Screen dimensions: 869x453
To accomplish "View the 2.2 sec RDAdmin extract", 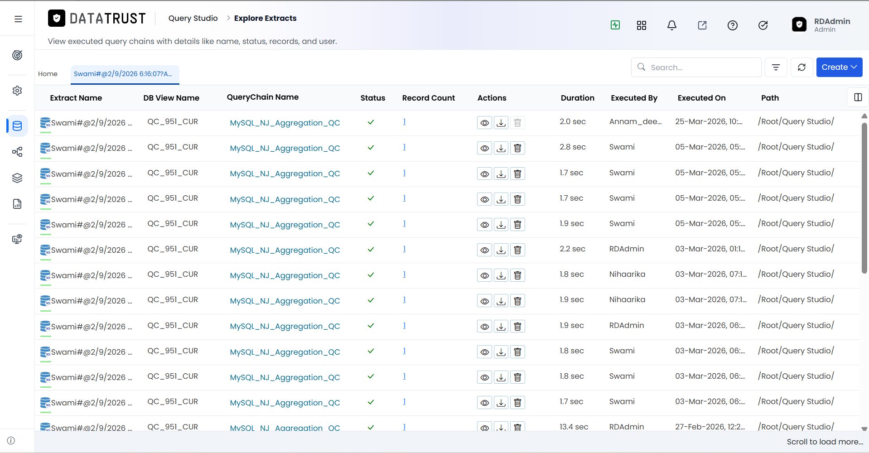I will [x=484, y=250].
